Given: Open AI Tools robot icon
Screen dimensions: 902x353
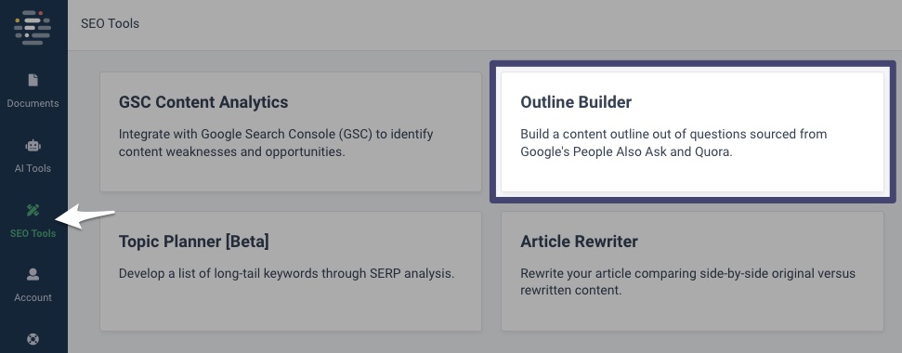Looking at the screenshot, I should coord(33,146).
